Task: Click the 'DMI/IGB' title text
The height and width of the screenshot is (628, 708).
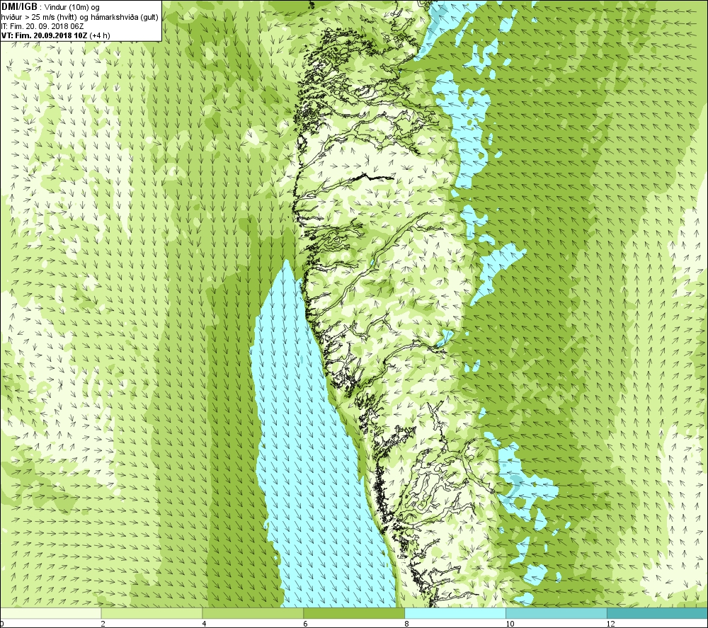Action: pos(19,7)
